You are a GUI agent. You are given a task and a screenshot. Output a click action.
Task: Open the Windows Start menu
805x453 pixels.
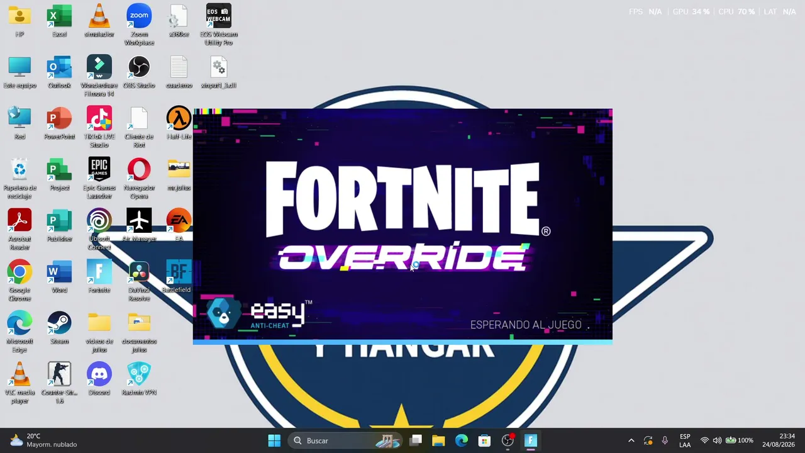click(274, 440)
